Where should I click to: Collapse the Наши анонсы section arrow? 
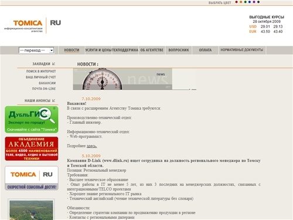[x=54, y=100]
